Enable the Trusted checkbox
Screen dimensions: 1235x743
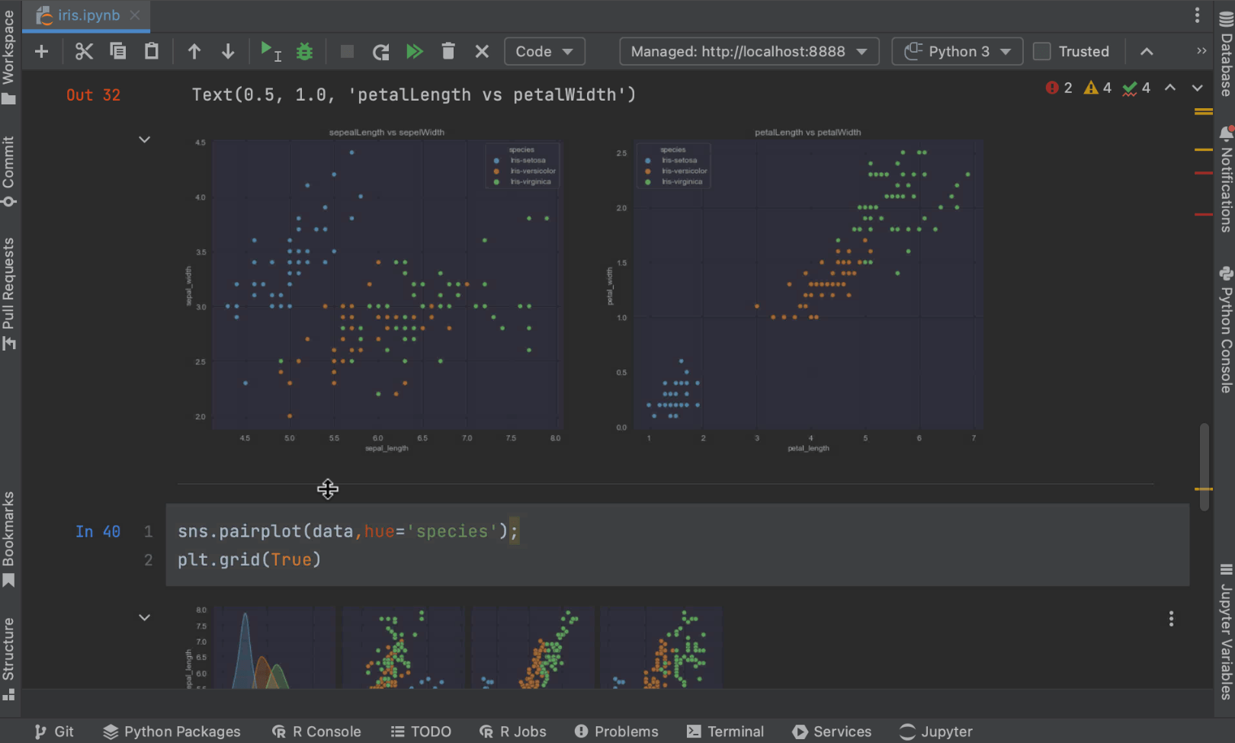tap(1042, 52)
